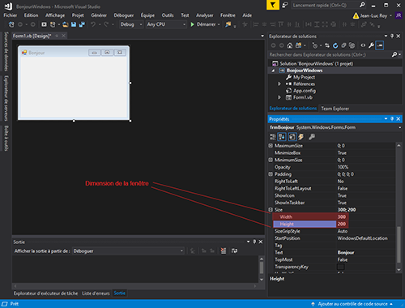Expand the Form1.vb tree node
Viewport: 405px width, 308px height.
pyautogui.click(x=279, y=97)
